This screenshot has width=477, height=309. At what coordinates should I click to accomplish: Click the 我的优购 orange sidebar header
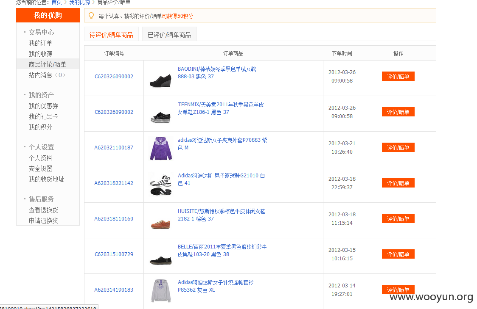[48, 15]
